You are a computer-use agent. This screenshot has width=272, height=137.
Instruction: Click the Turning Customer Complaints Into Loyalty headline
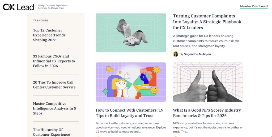coord(207,22)
